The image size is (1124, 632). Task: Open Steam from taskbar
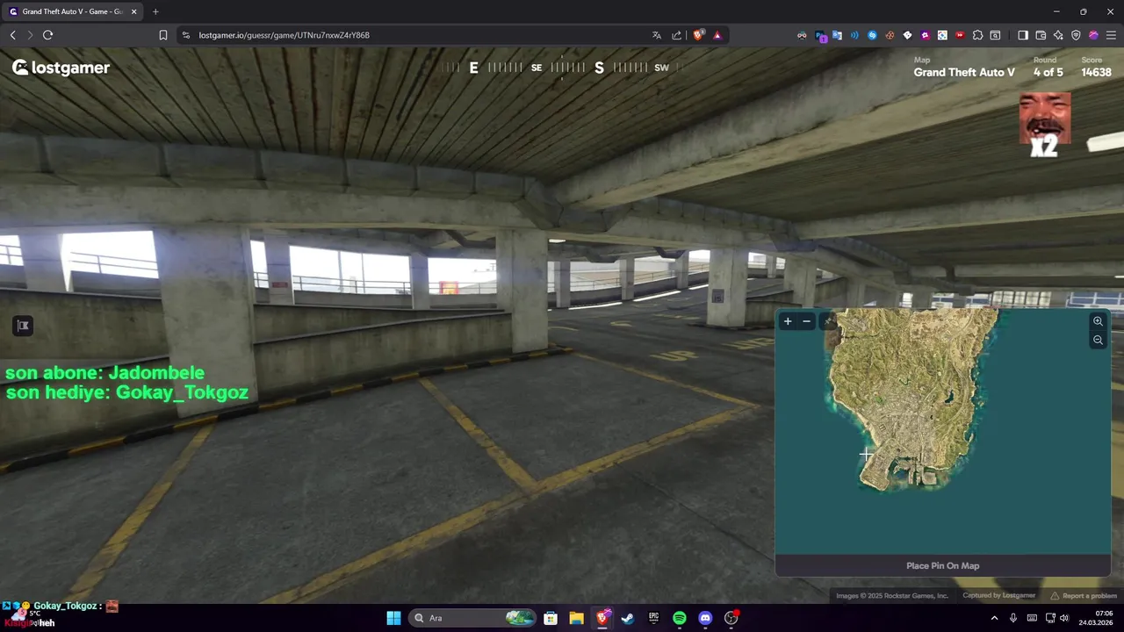pyautogui.click(x=628, y=618)
